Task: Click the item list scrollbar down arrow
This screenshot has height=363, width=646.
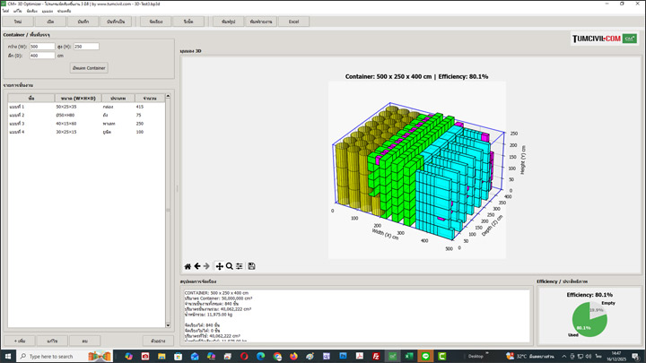Action: [x=168, y=325]
